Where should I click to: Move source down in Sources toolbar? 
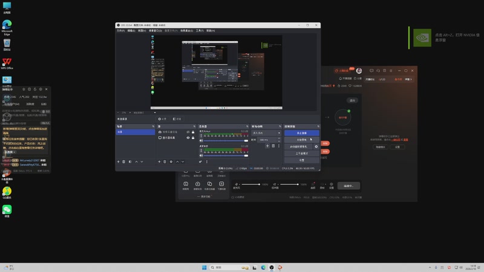[x=183, y=161]
